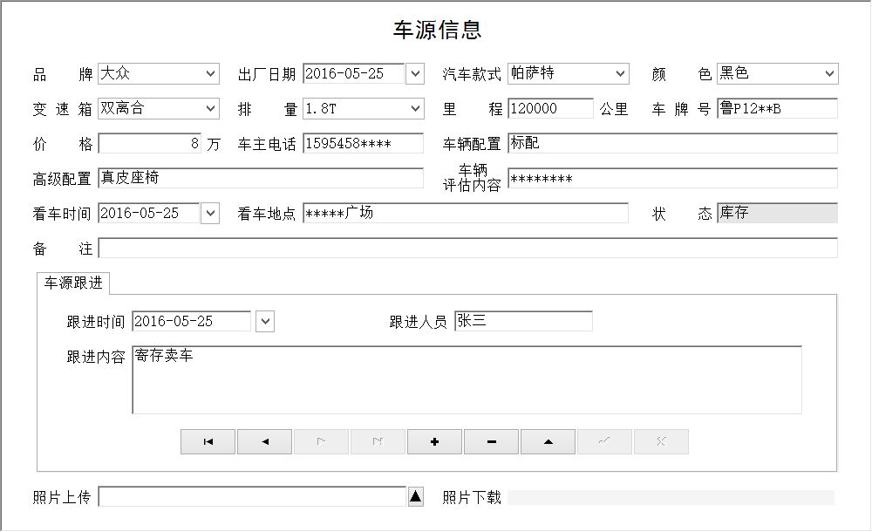Image resolution: width=872 pixels, height=532 pixels.
Task: Go to first follow-up record
Action: (x=208, y=442)
